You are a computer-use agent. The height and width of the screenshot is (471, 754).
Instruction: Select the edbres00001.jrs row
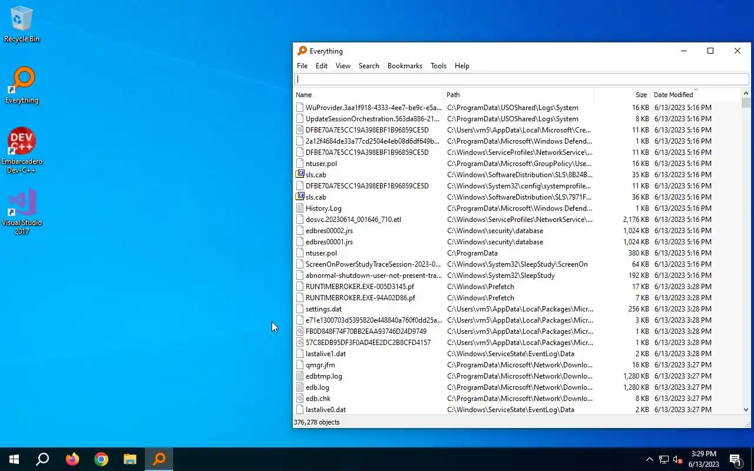tap(517, 242)
